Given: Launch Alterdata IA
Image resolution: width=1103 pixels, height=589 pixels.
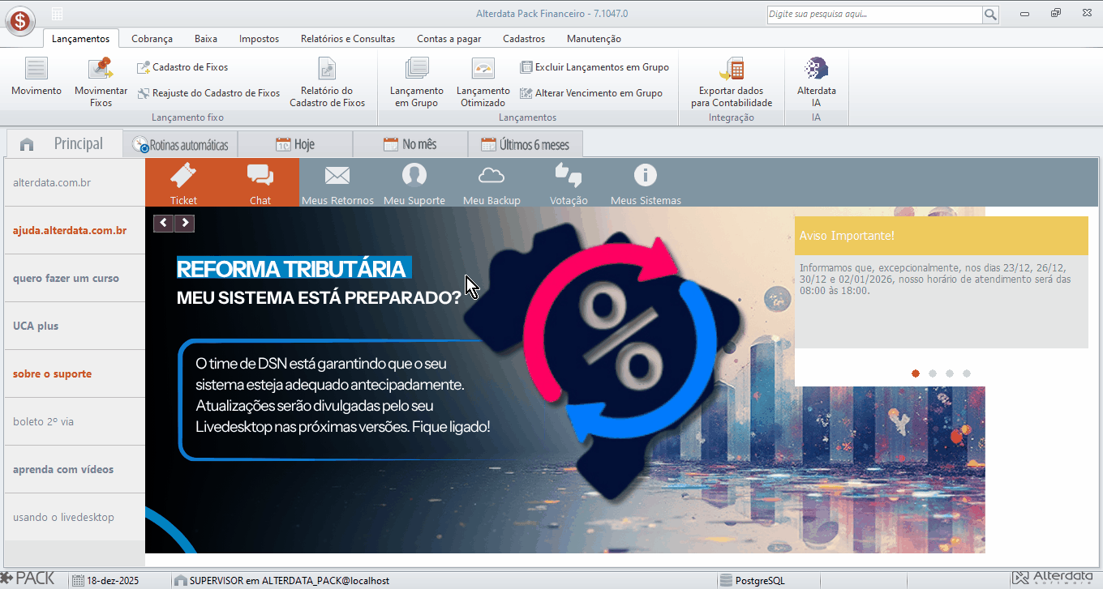Looking at the screenshot, I should [x=817, y=82].
